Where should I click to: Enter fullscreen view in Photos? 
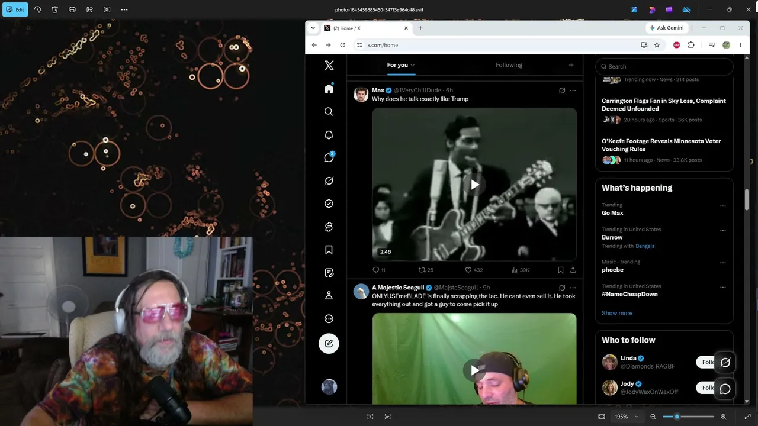pos(747,417)
